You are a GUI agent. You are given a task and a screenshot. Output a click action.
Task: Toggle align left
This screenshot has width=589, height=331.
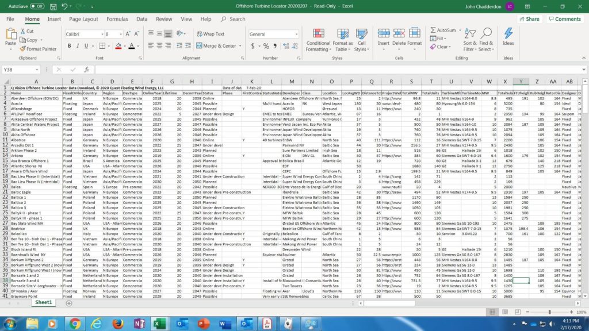click(x=151, y=46)
